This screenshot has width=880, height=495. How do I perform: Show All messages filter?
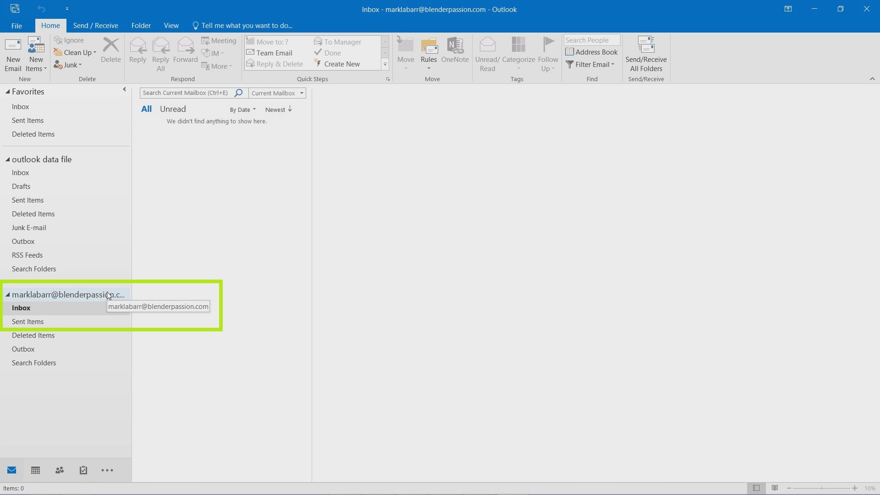146,109
